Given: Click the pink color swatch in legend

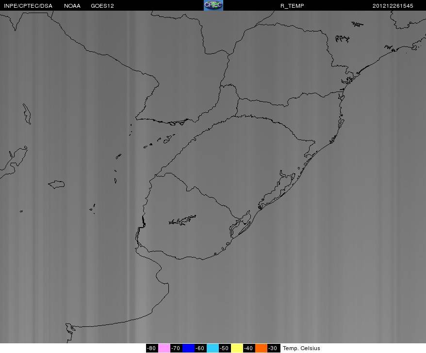Looking at the screenshot, I should pyautogui.click(x=164, y=348).
